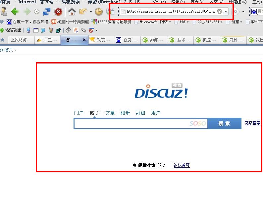
Task: Open the dropdown next to GO button
Action: pos(243,12)
